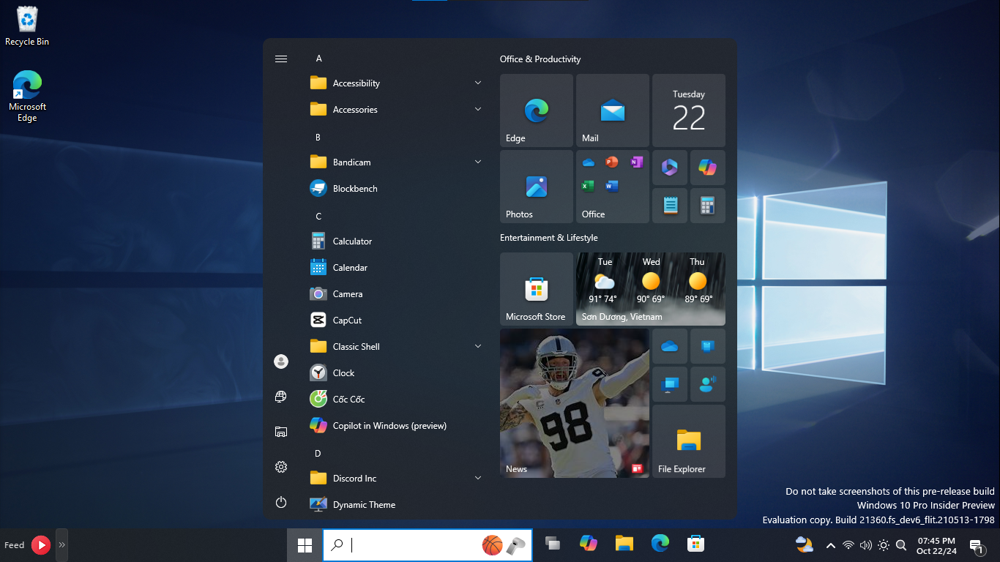Show hidden system tray icons chevron
This screenshot has height=562, width=1000.
point(830,545)
